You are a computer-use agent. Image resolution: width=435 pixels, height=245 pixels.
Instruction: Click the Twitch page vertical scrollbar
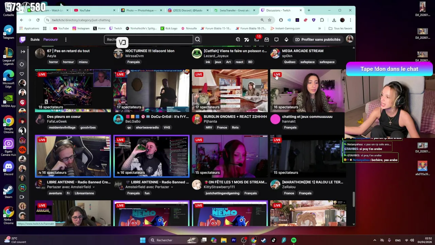tap(354, 199)
